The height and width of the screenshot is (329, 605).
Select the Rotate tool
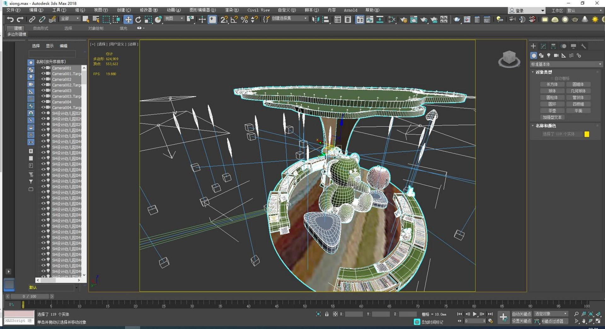tap(138, 20)
